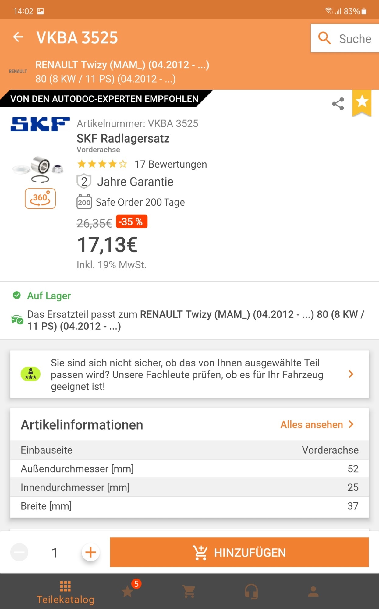Screen dimensions: 379x609
Task: Expand article info via chevron arrow
Action: click(351, 425)
